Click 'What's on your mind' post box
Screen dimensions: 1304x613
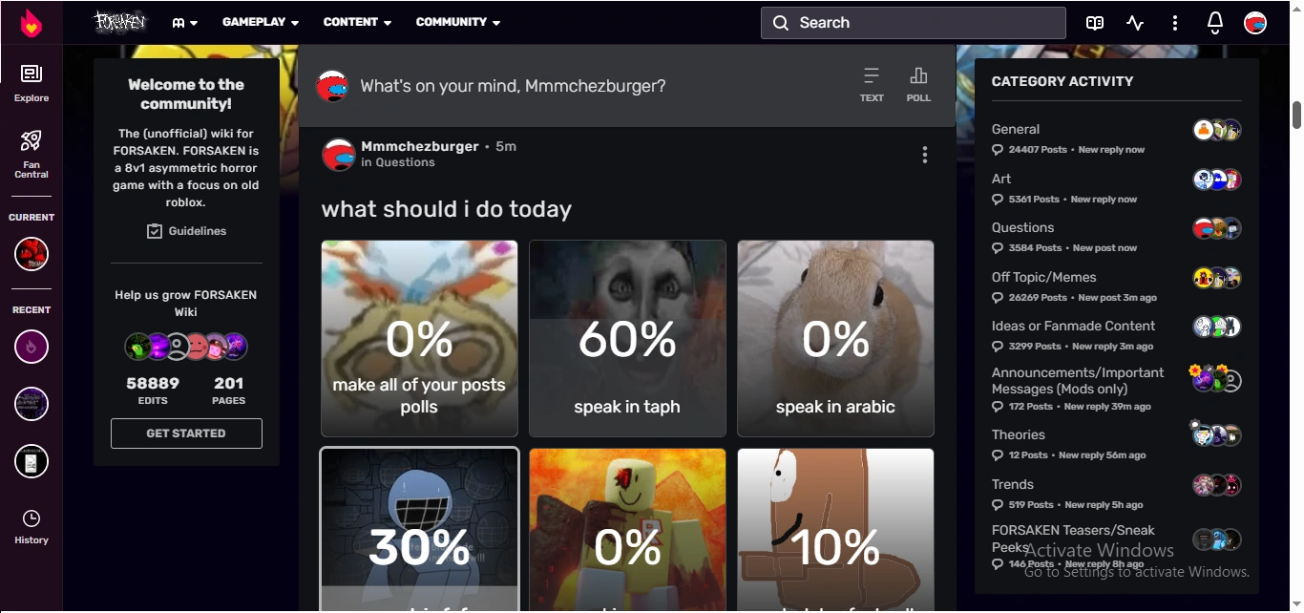[x=513, y=86]
